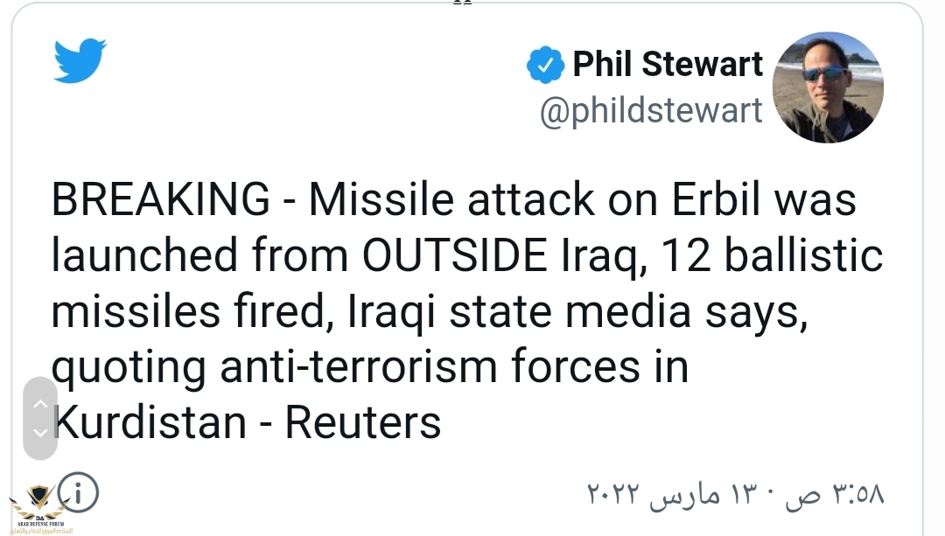945x536 pixels.
Task: Click the word BREAKING in the tweet
Action: (161, 201)
